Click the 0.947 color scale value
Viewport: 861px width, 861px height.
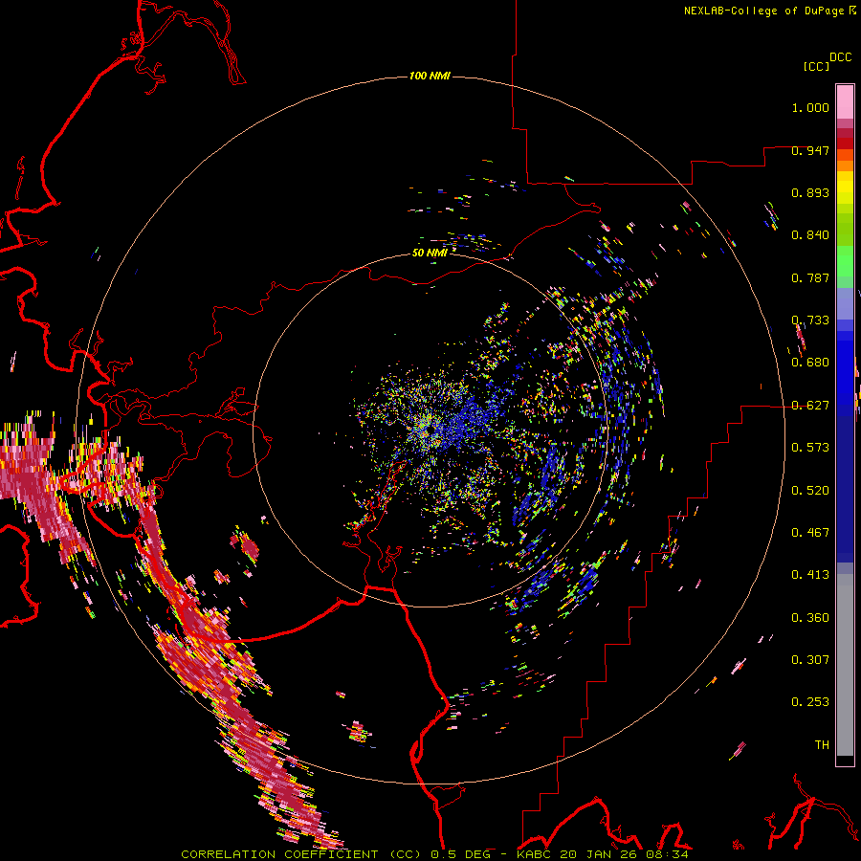point(810,150)
